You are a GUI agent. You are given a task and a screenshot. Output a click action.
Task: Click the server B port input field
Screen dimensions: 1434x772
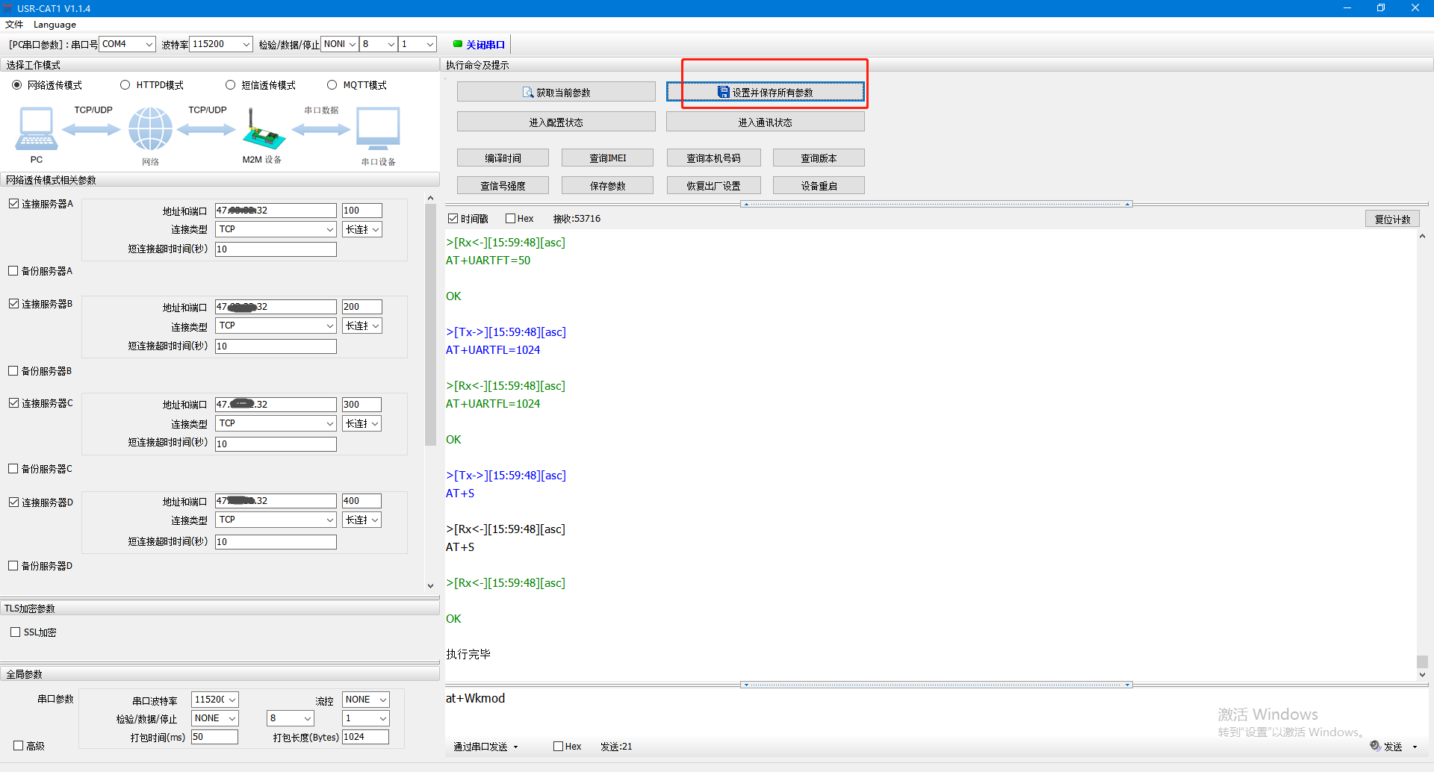click(361, 307)
